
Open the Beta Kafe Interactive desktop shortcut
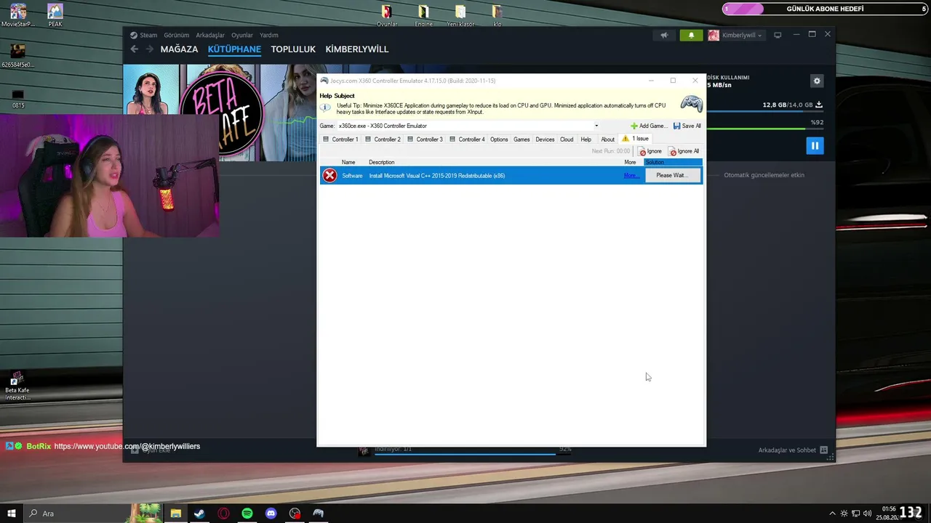click(17, 386)
